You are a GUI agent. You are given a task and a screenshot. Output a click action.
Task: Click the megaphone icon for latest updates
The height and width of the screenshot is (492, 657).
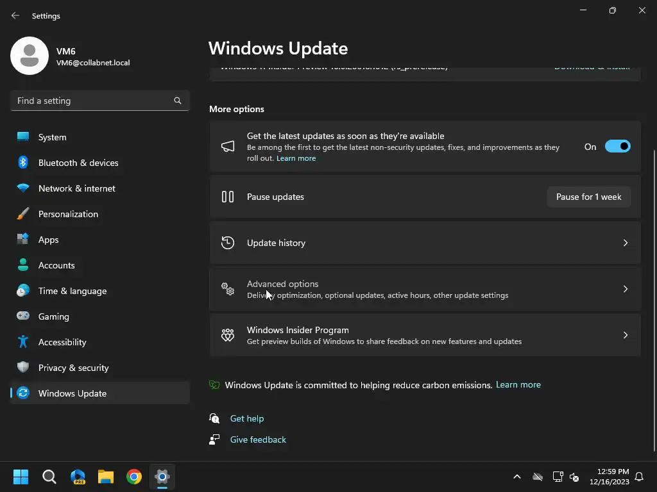click(228, 147)
